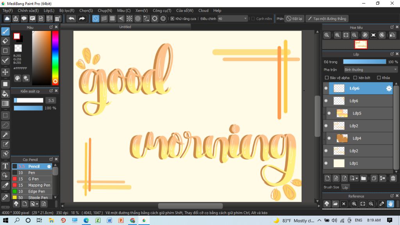Enable the concentric circle snap guide
The width and height of the screenshot is (400, 225).
tap(138, 19)
